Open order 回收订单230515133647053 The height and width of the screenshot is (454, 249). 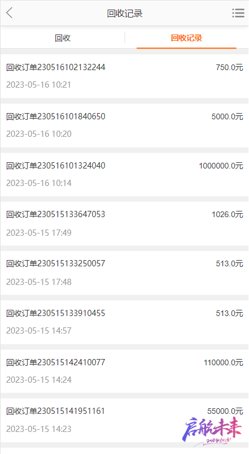tap(124, 223)
